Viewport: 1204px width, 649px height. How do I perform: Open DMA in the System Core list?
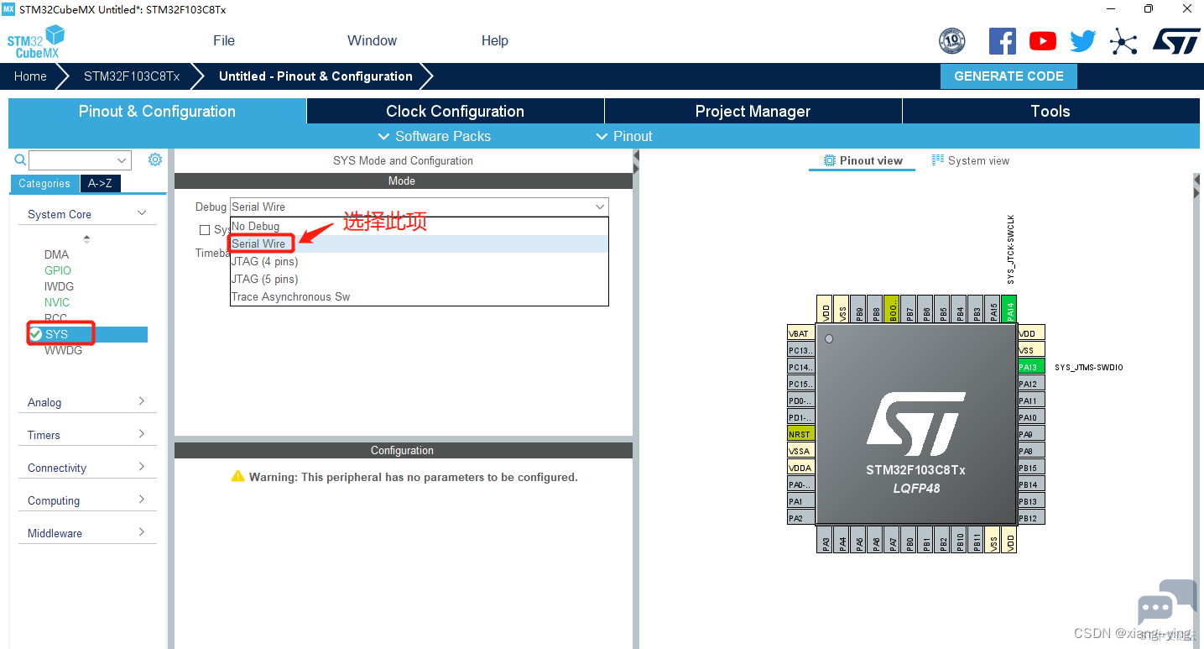tap(57, 254)
